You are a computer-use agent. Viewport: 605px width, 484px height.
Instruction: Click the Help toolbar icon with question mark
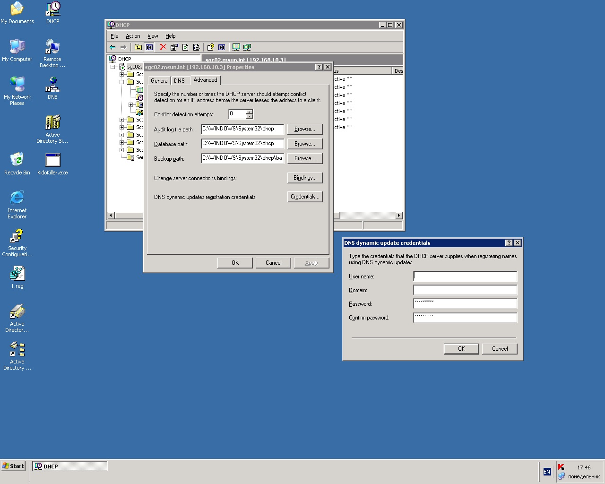(210, 47)
